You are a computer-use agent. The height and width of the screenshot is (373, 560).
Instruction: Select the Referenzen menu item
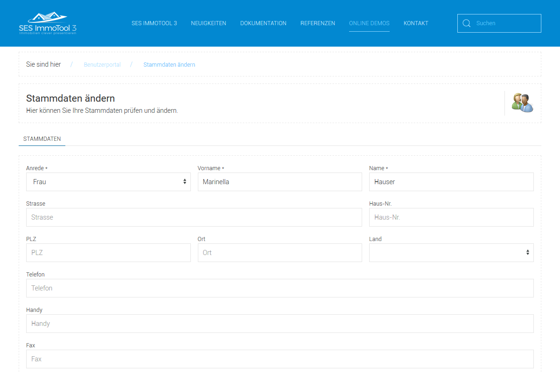coord(318,23)
